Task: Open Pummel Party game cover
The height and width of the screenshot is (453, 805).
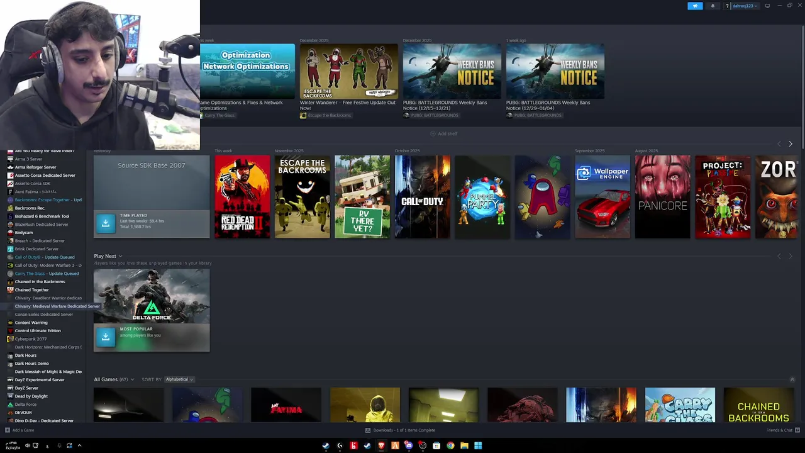Action: point(482,197)
